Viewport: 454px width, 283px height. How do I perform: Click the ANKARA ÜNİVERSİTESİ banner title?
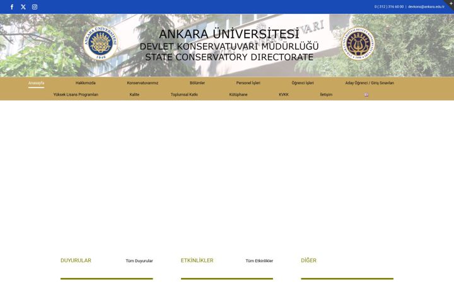point(229,34)
